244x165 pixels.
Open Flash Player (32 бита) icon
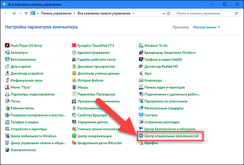pyautogui.click(x=7, y=46)
